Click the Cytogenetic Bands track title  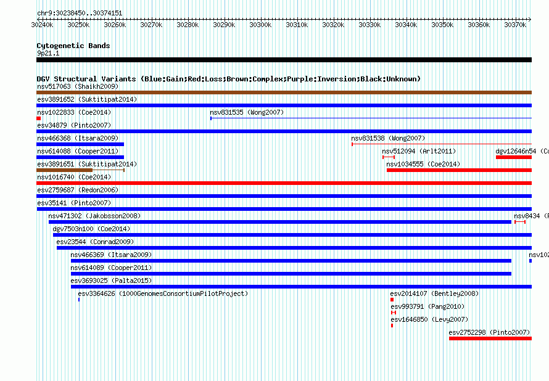(x=73, y=46)
